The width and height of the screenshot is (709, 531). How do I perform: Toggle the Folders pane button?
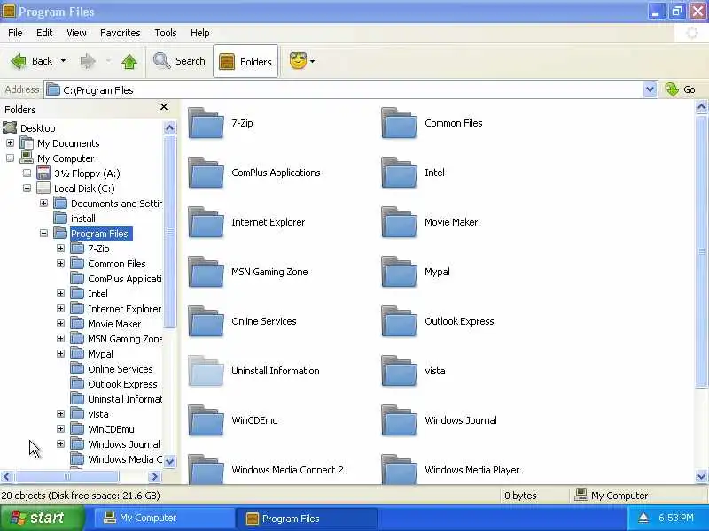pyautogui.click(x=245, y=61)
